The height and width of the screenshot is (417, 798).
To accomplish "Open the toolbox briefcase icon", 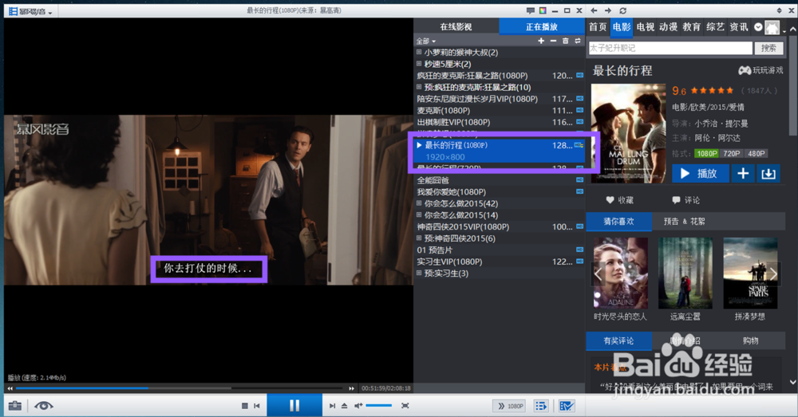I will click(15, 405).
